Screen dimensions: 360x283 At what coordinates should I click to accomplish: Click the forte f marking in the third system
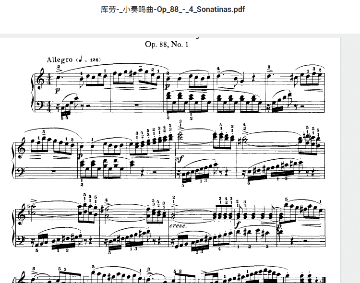click(237, 225)
